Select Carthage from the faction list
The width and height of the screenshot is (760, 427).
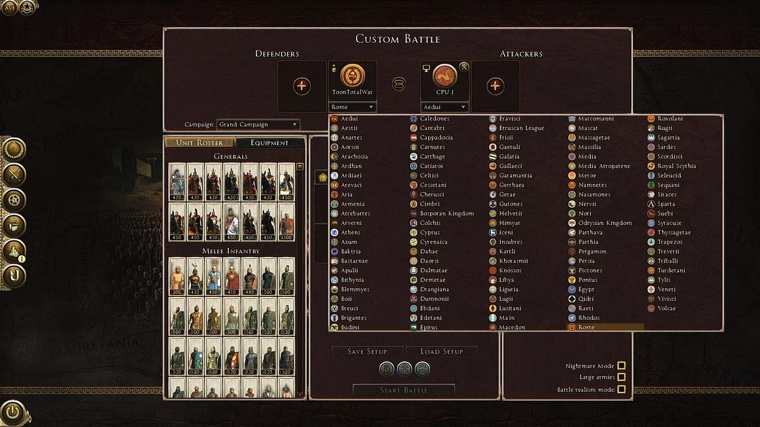click(x=432, y=156)
